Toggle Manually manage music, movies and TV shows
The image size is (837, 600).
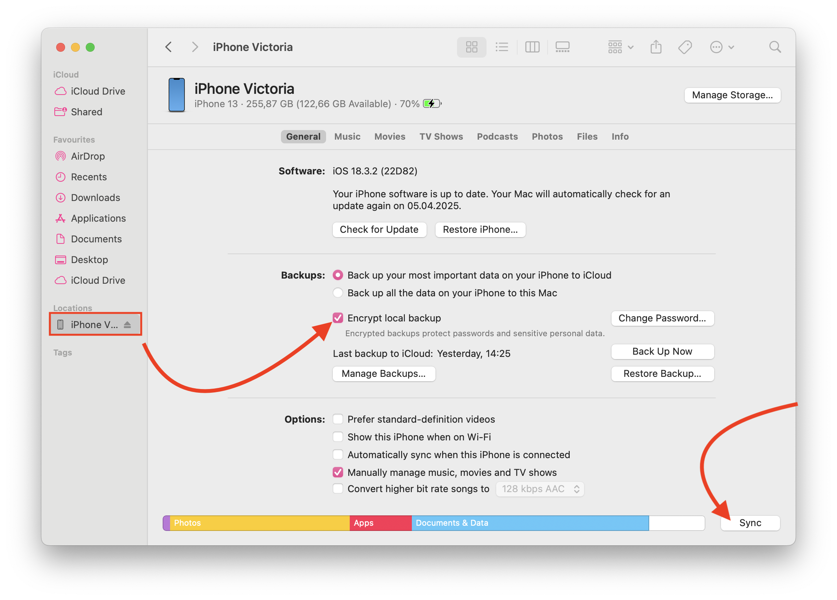(x=338, y=472)
